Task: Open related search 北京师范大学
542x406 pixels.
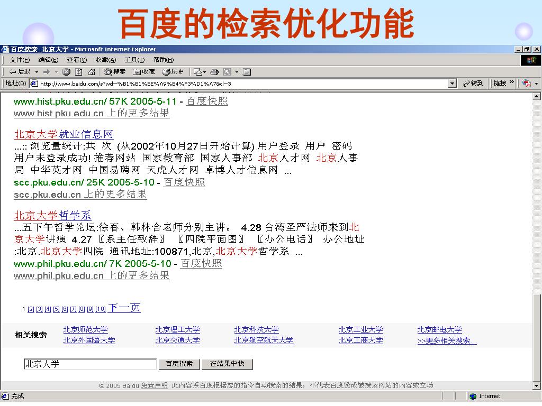Action: pyautogui.click(x=85, y=330)
